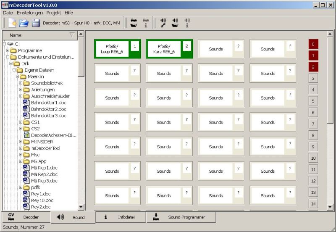Click the M-INSIDER folder icon
This screenshot has width=336, height=232.
(x=26, y=142)
